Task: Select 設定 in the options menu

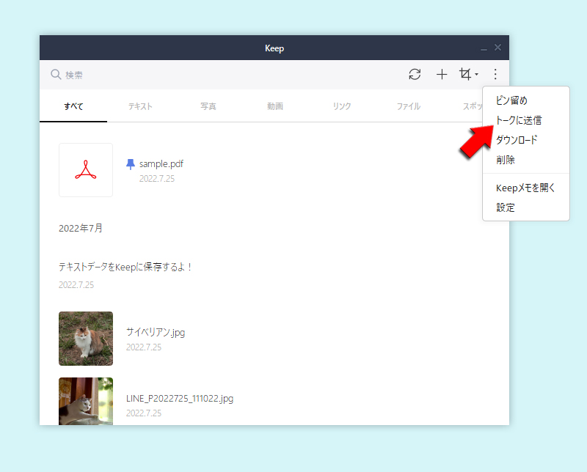Action: click(x=506, y=207)
